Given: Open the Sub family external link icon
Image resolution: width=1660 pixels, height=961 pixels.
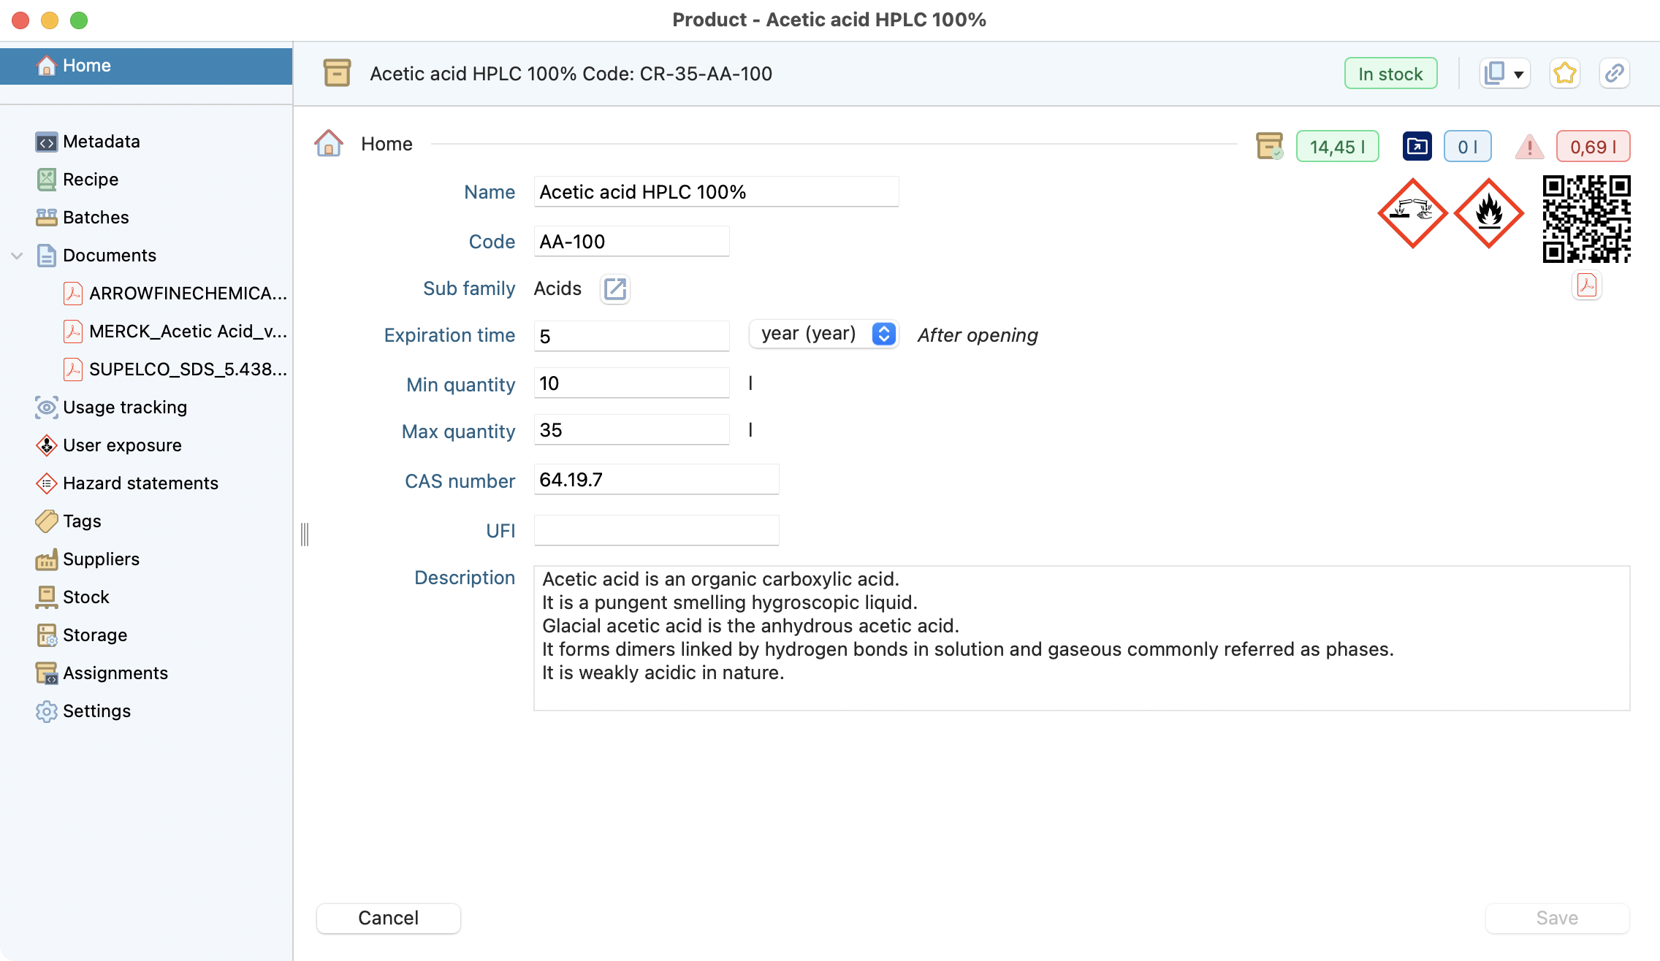Looking at the screenshot, I should tap(614, 289).
